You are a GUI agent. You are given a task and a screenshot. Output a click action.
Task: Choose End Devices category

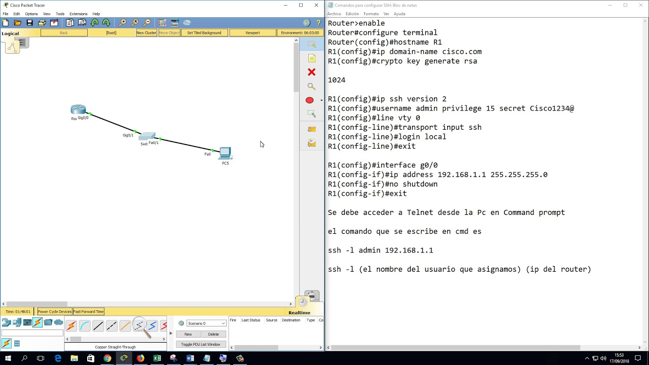click(17, 322)
